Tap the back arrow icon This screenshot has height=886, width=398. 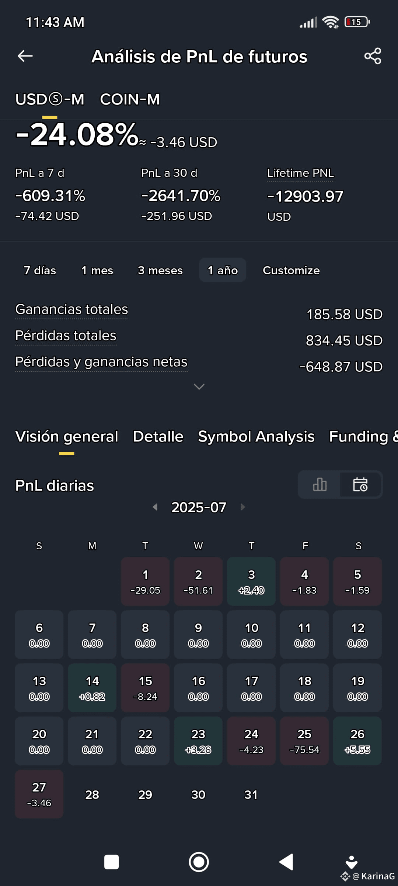pos(25,56)
